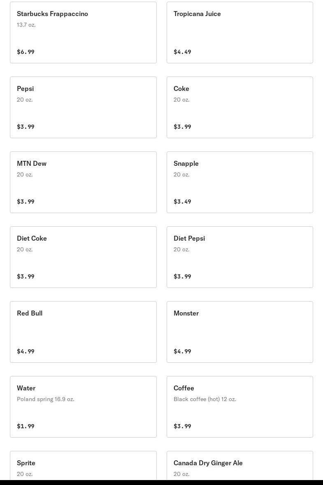Click the Monster item title text
This screenshot has height=485, width=323.
tap(186, 313)
